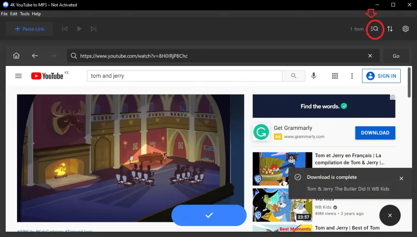This screenshot has width=417, height=237.
Task: Click the YouTube logo
Action: [x=47, y=76]
